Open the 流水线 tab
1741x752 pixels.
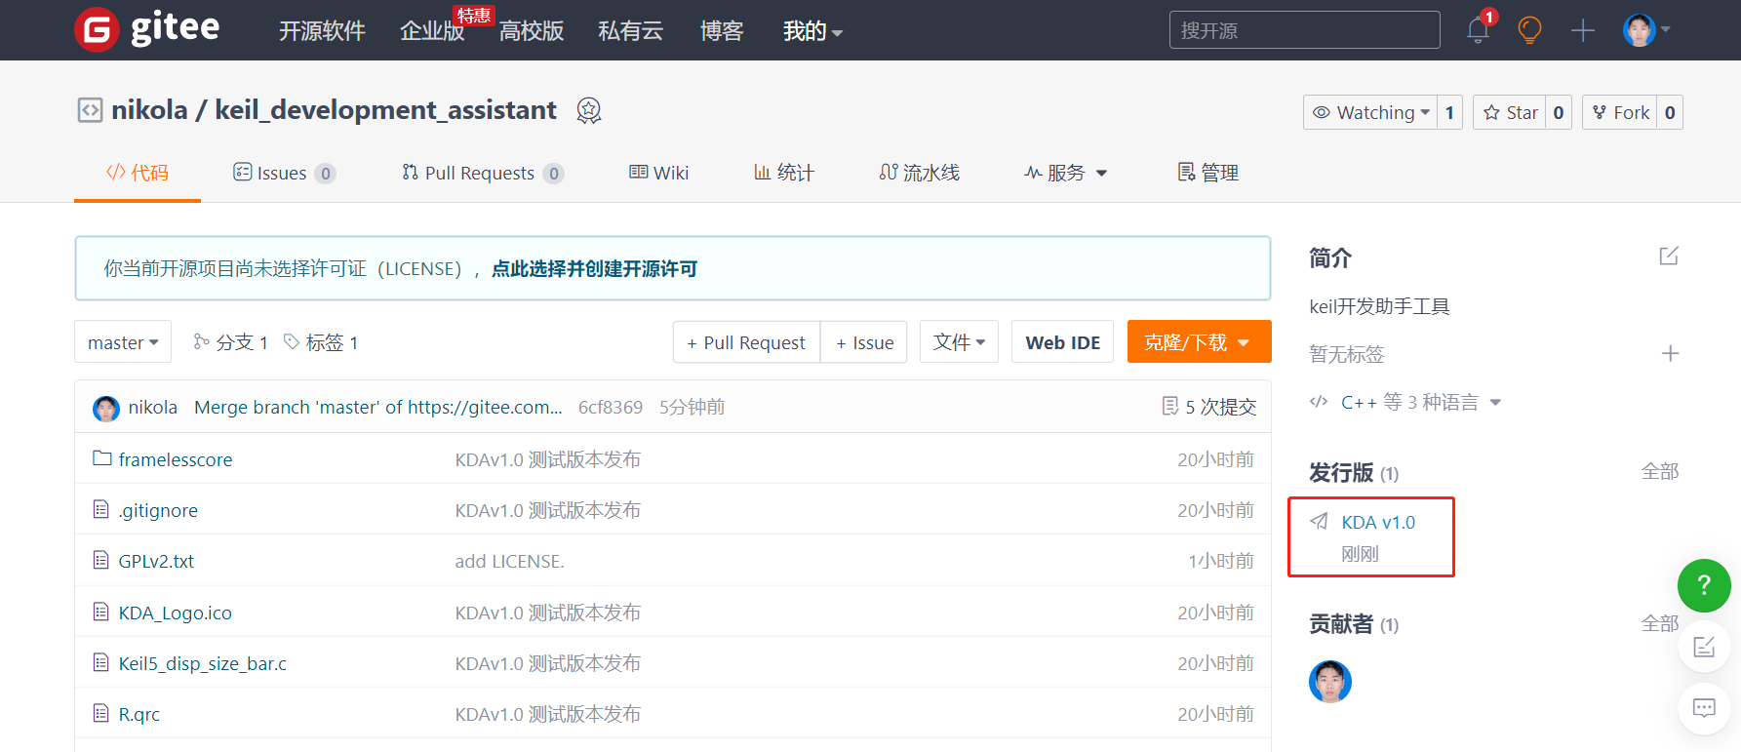tap(919, 173)
